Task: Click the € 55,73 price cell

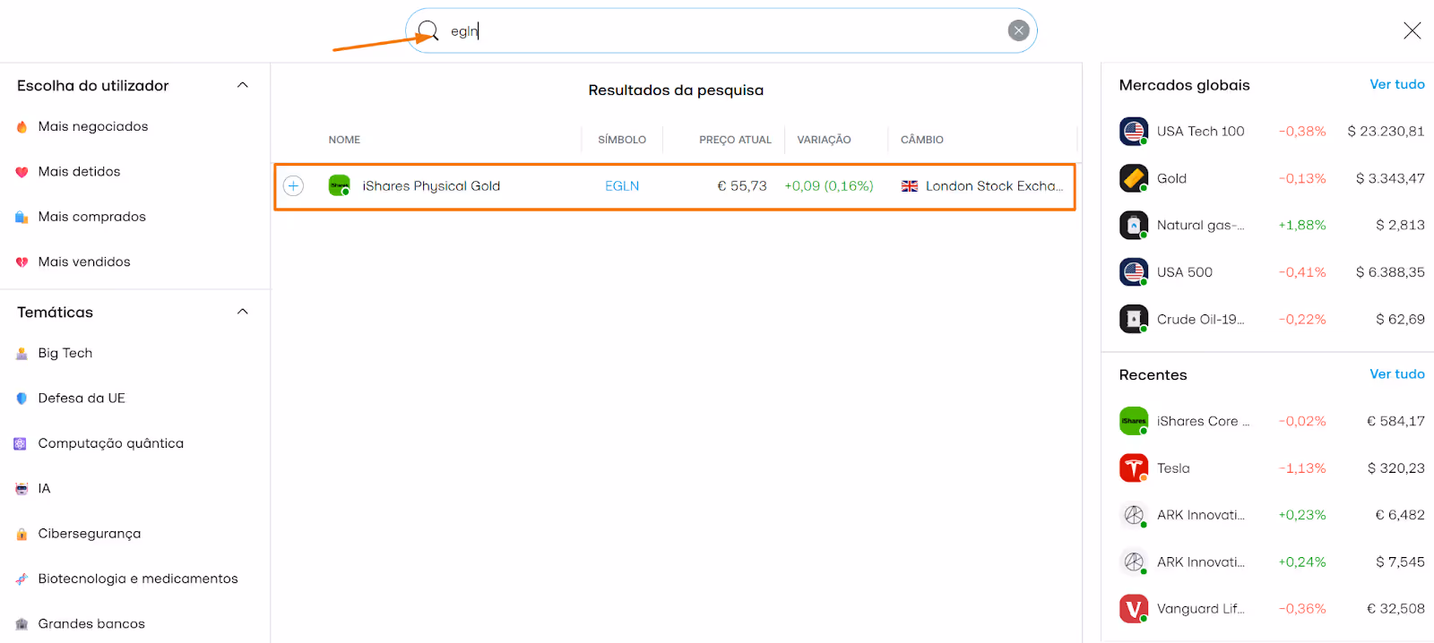Action: click(742, 186)
